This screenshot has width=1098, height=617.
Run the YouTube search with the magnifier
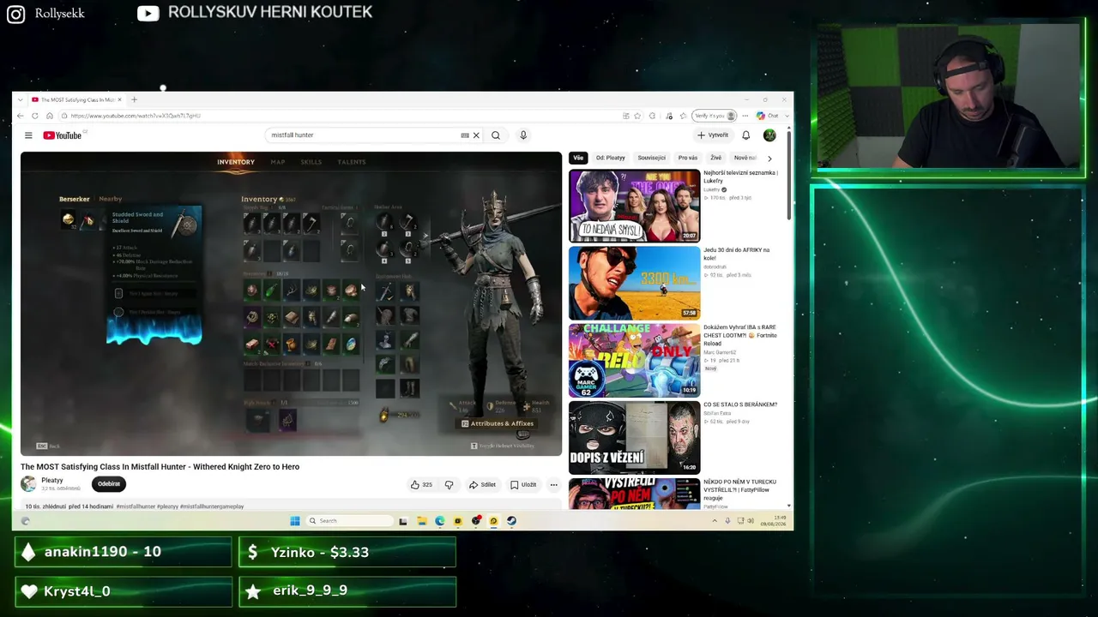pos(496,135)
